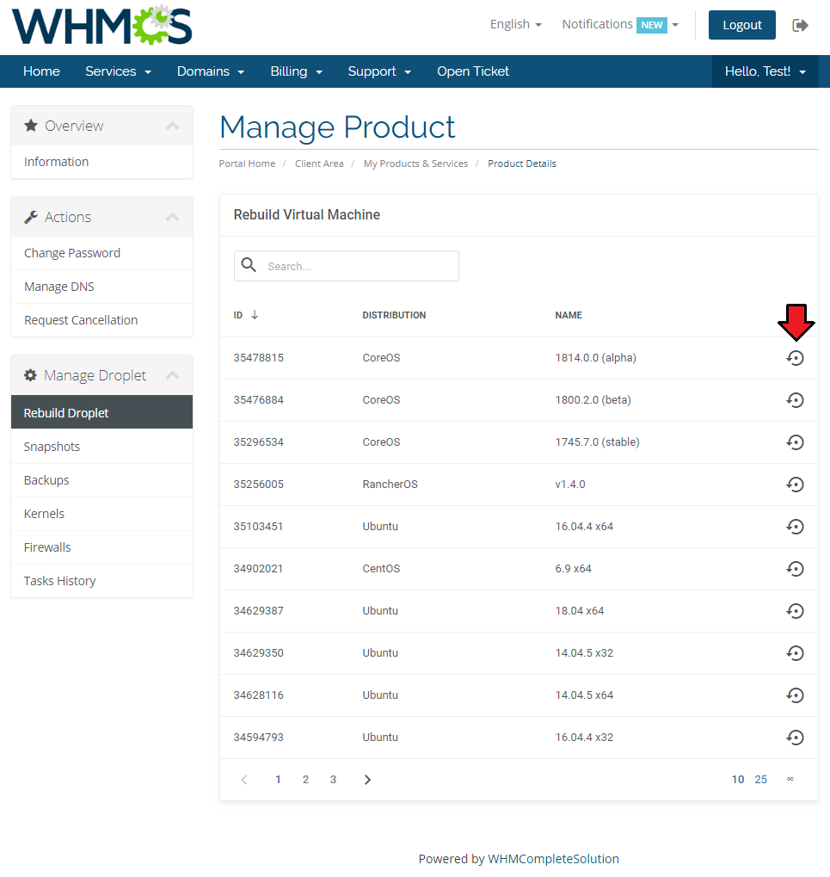Click WHMCompleteSolution footer link
The height and width of the screenshot is (877, 830).
click(553, 859)
